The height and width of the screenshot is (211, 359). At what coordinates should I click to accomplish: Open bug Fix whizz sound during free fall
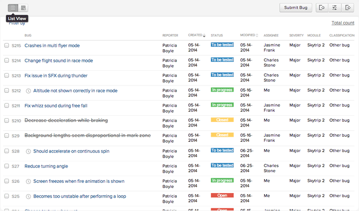(56, 105)
